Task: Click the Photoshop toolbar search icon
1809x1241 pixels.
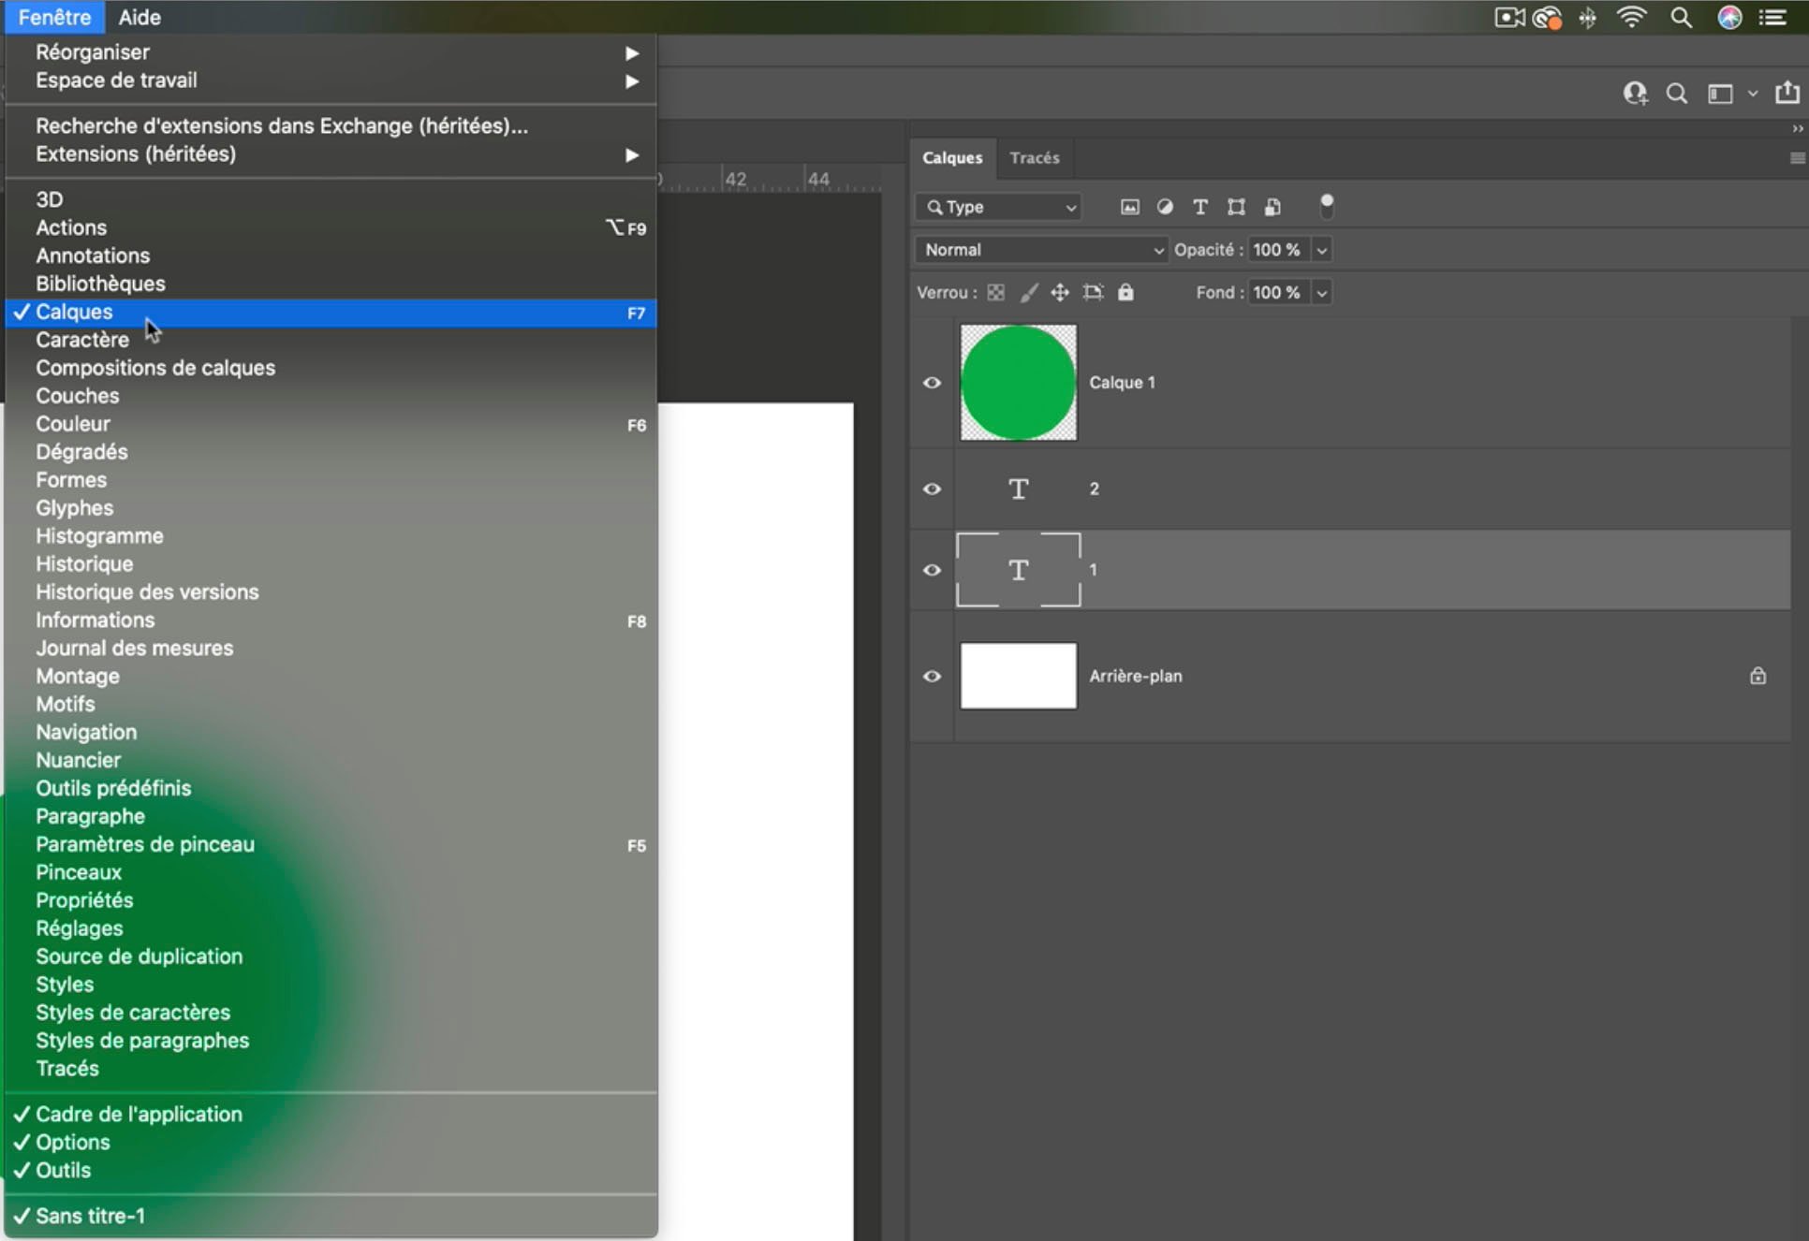Action: tap(1677, 94)
